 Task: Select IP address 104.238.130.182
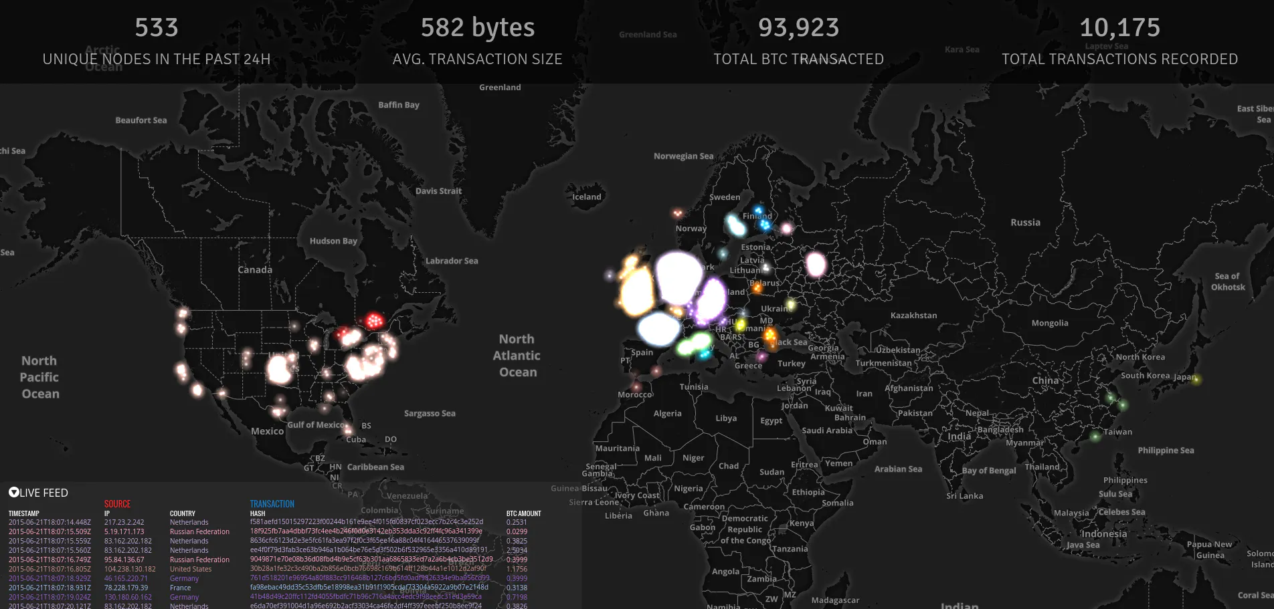130,569
